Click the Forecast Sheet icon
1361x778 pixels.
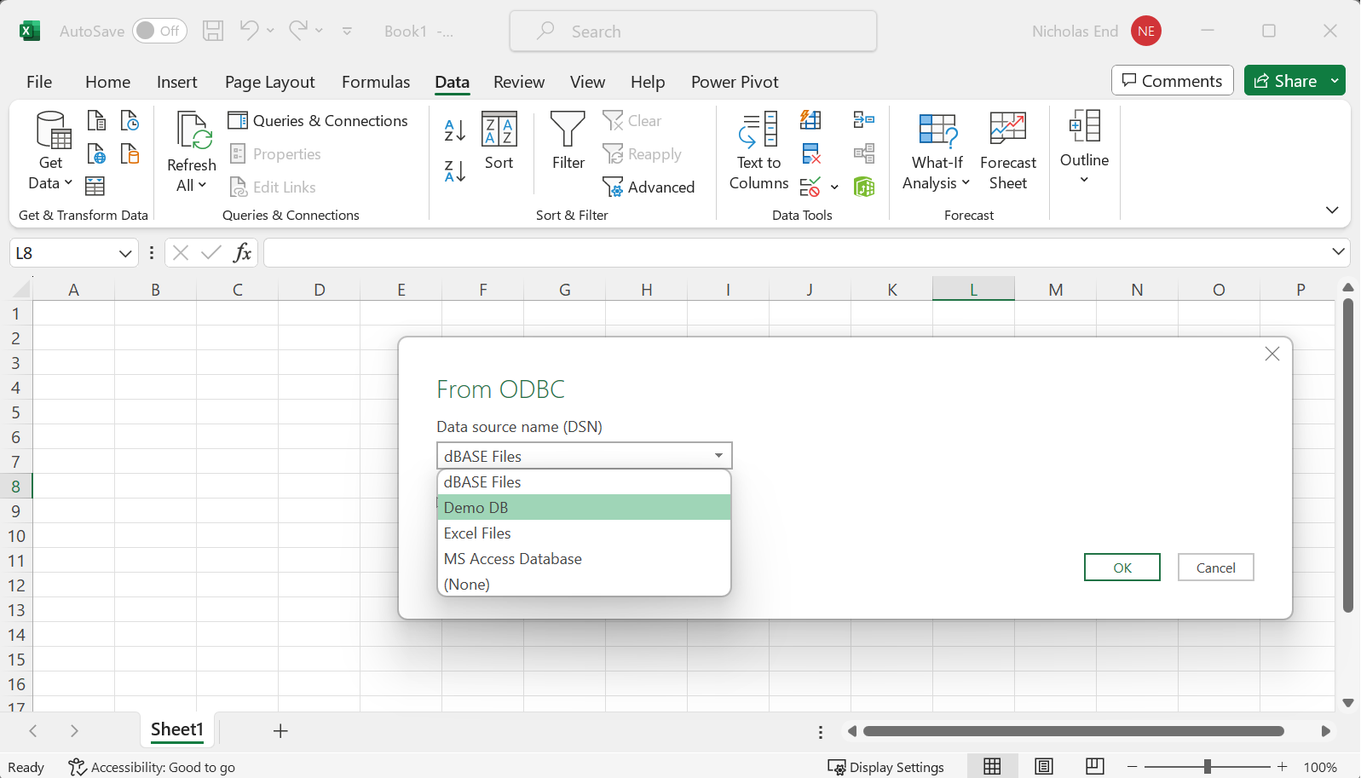coord(1007,131)
